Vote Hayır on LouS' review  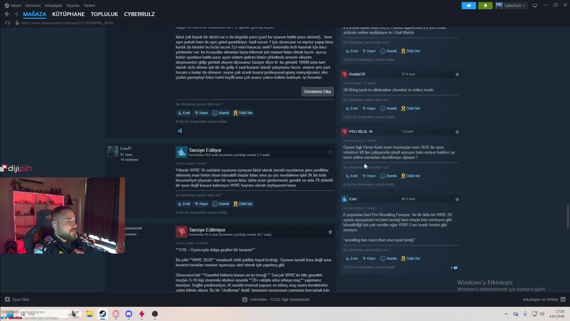click(201, 204)
